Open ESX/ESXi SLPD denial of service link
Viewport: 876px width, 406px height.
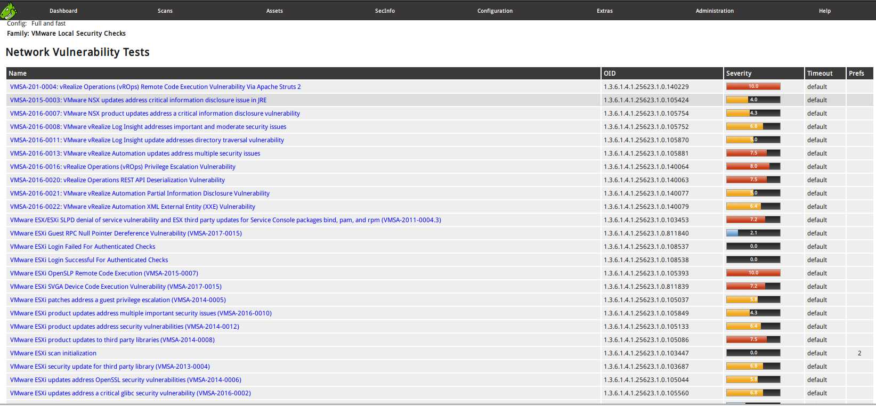click(x=225, y=220)
